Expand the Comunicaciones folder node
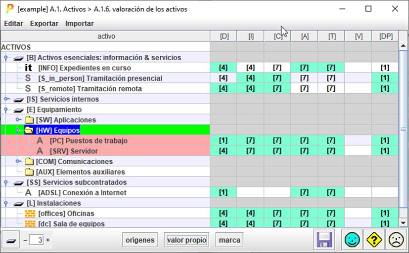Viewport: 409px width, 253px height. (18, 162)
